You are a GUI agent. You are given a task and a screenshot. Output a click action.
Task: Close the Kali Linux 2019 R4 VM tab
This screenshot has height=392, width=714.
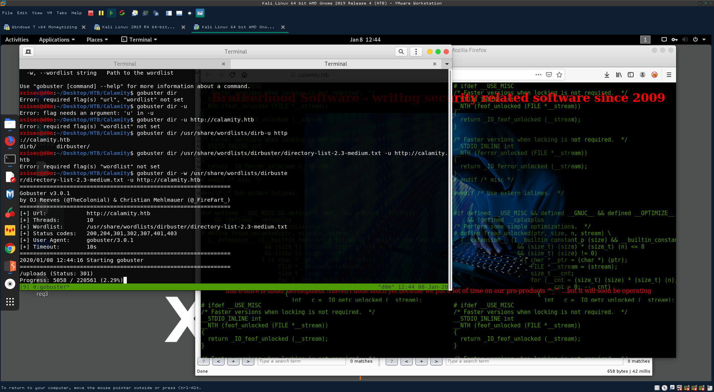tap(183, 27)
